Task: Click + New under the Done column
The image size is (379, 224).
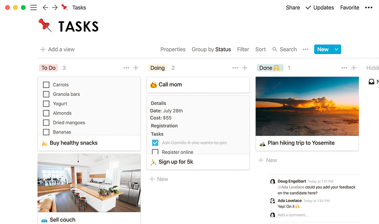Action: click(268, 160)
